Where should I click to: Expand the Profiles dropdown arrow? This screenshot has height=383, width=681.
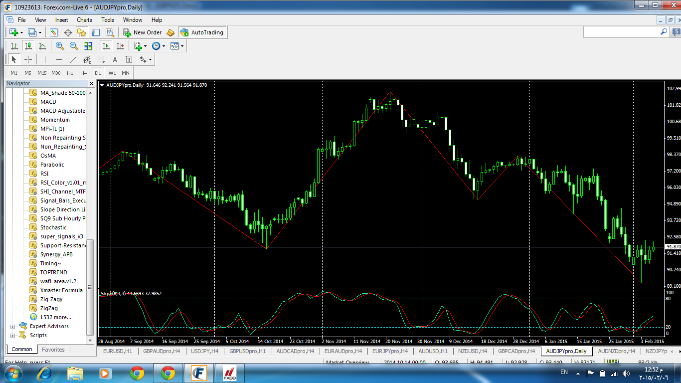pyautogui.click(x=40, y=32)
